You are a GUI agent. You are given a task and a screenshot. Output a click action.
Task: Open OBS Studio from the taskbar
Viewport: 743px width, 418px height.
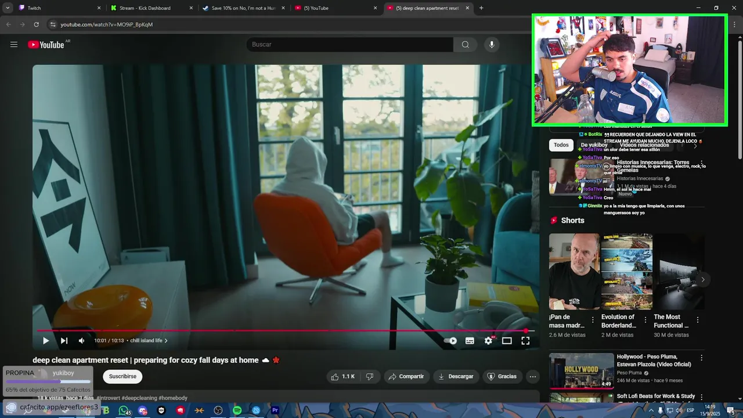(218, 410)
